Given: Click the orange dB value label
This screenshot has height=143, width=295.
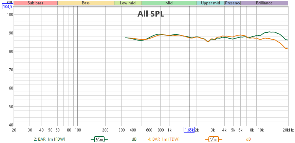Looking at the screenshot, I should click(248, 139).
